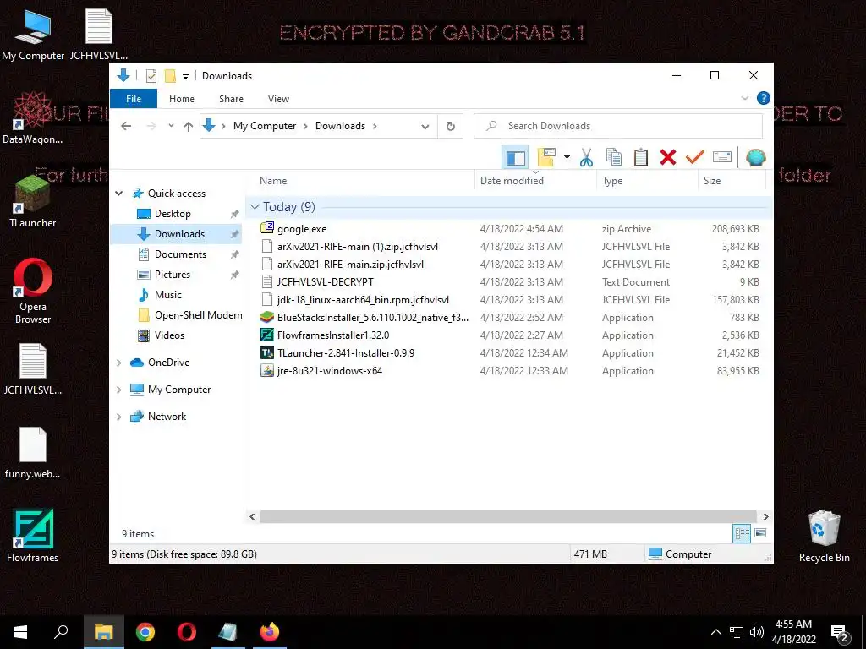Collapse the Quick access tree node
Image resolution: width=866 pixels, height=649 pixels.
coord(118,194)
